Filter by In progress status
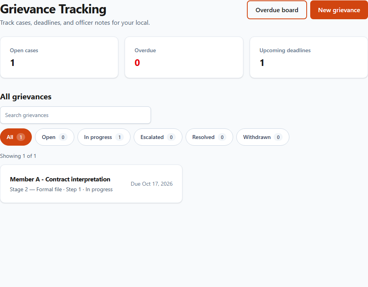This screenshot has height=287, width=368. pyautogui.click(x=104, y=137)
